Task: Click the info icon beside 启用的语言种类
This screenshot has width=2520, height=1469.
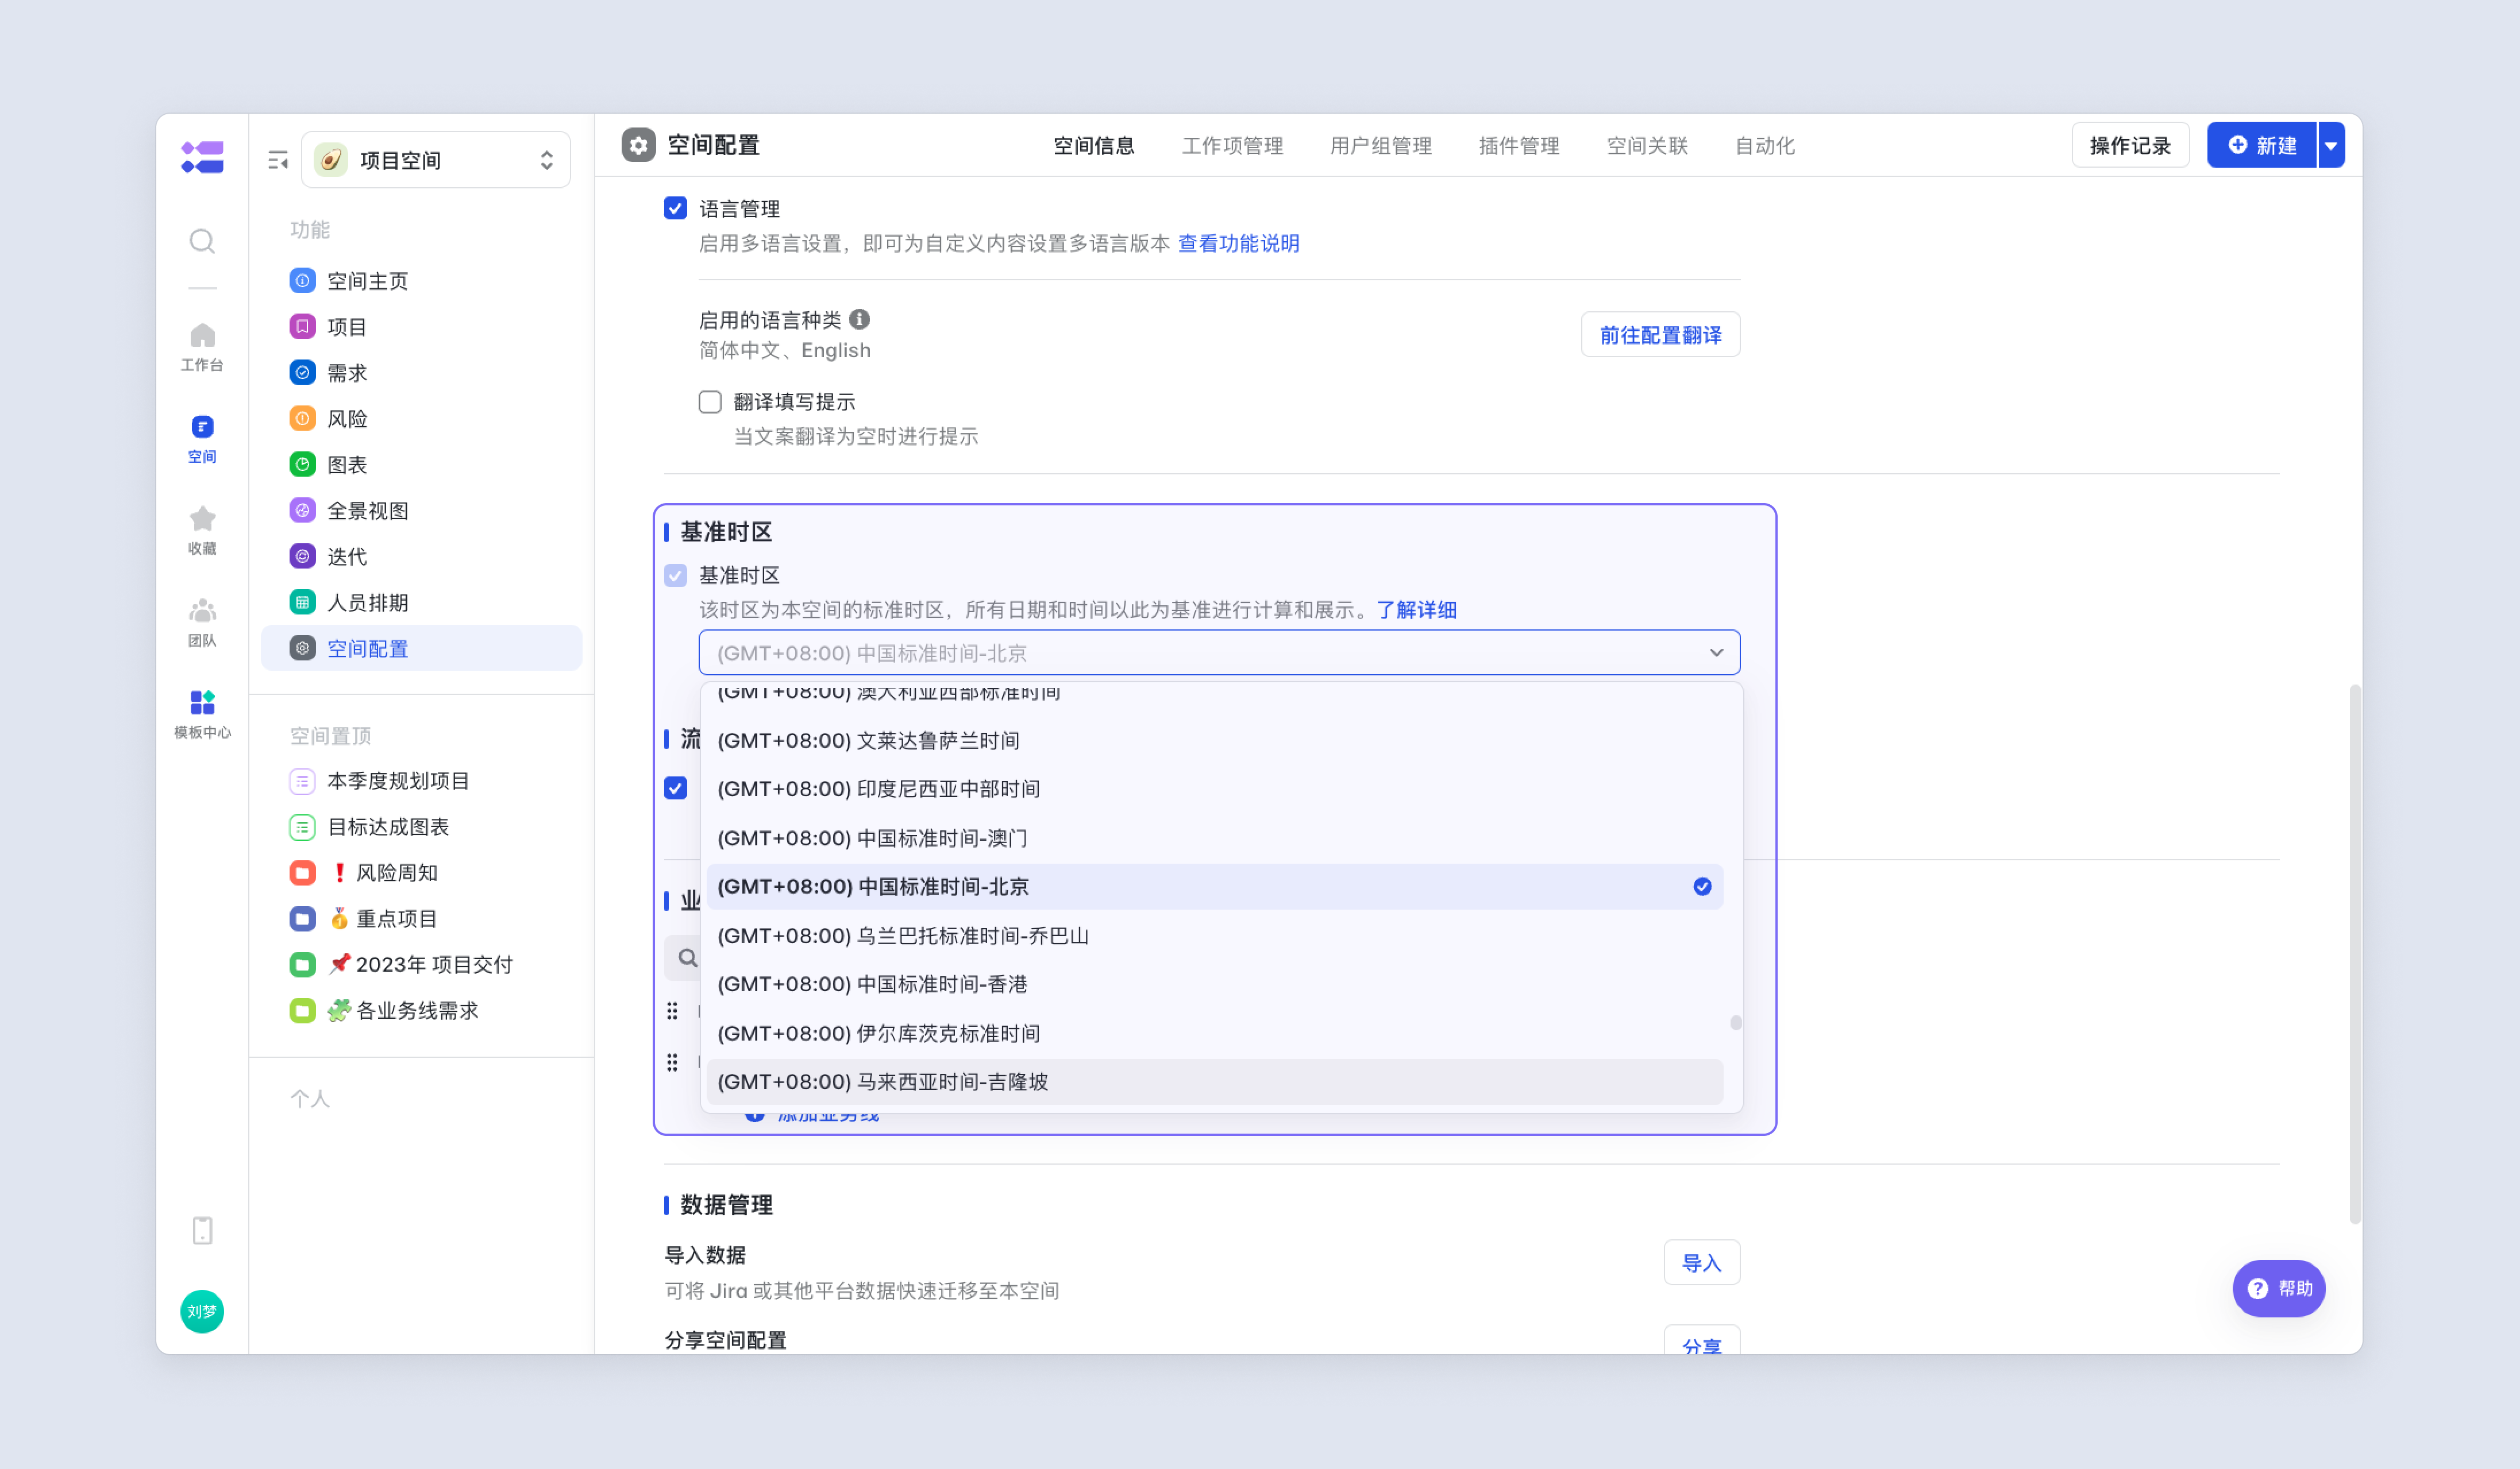Action: pyautogui.click(x=859, y=319)
